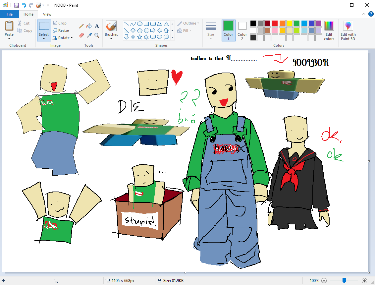Open Edit colors dialog
Screen dimensions: 375x285
click(x=329, y=30)
